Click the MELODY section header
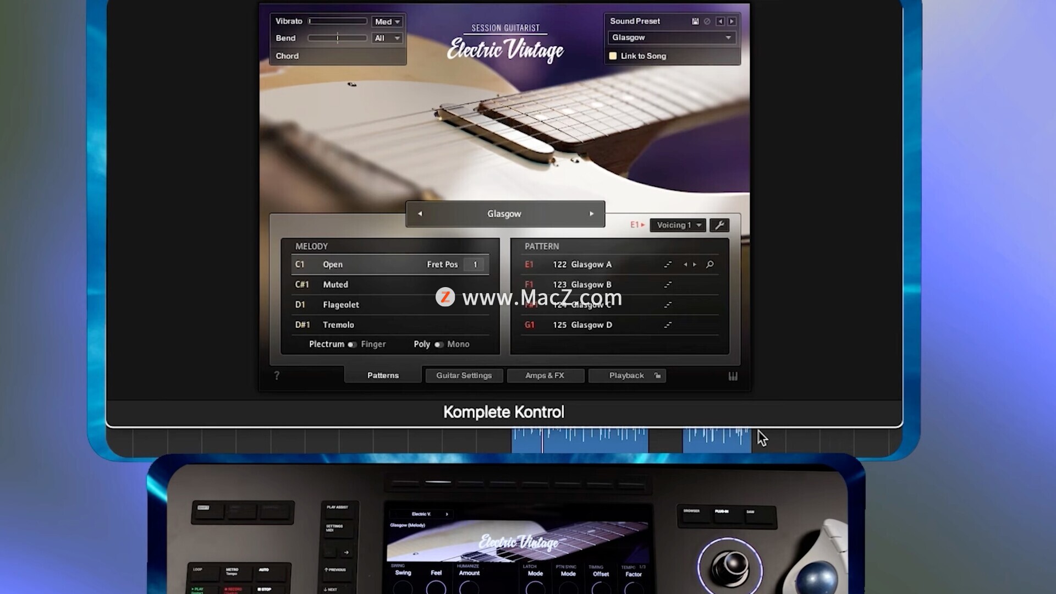This screenshot has height=594, width=1056. tap(311, 246)
